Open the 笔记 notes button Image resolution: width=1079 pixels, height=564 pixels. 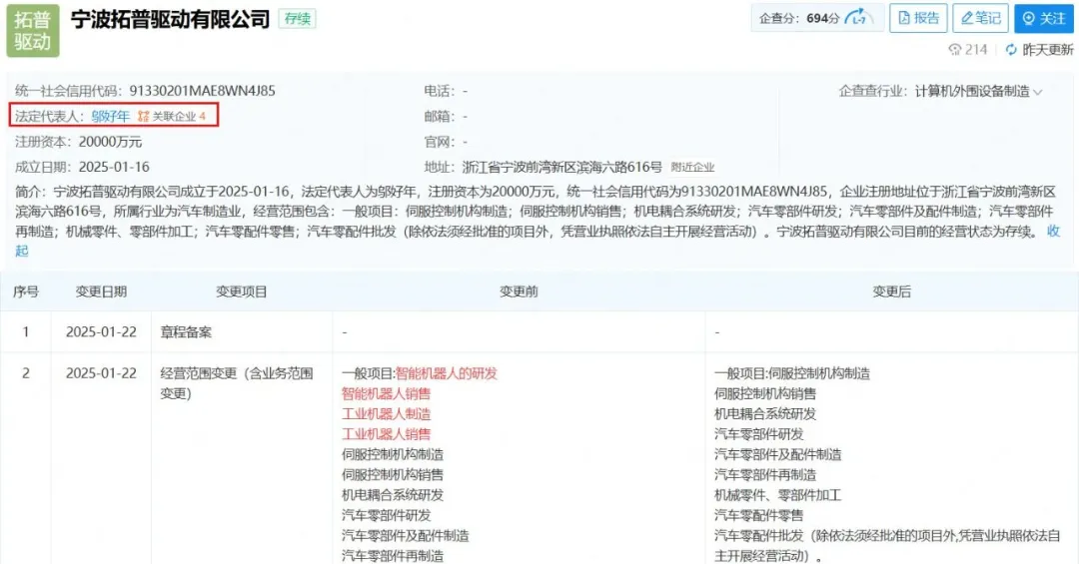click(x=979, y=18)
